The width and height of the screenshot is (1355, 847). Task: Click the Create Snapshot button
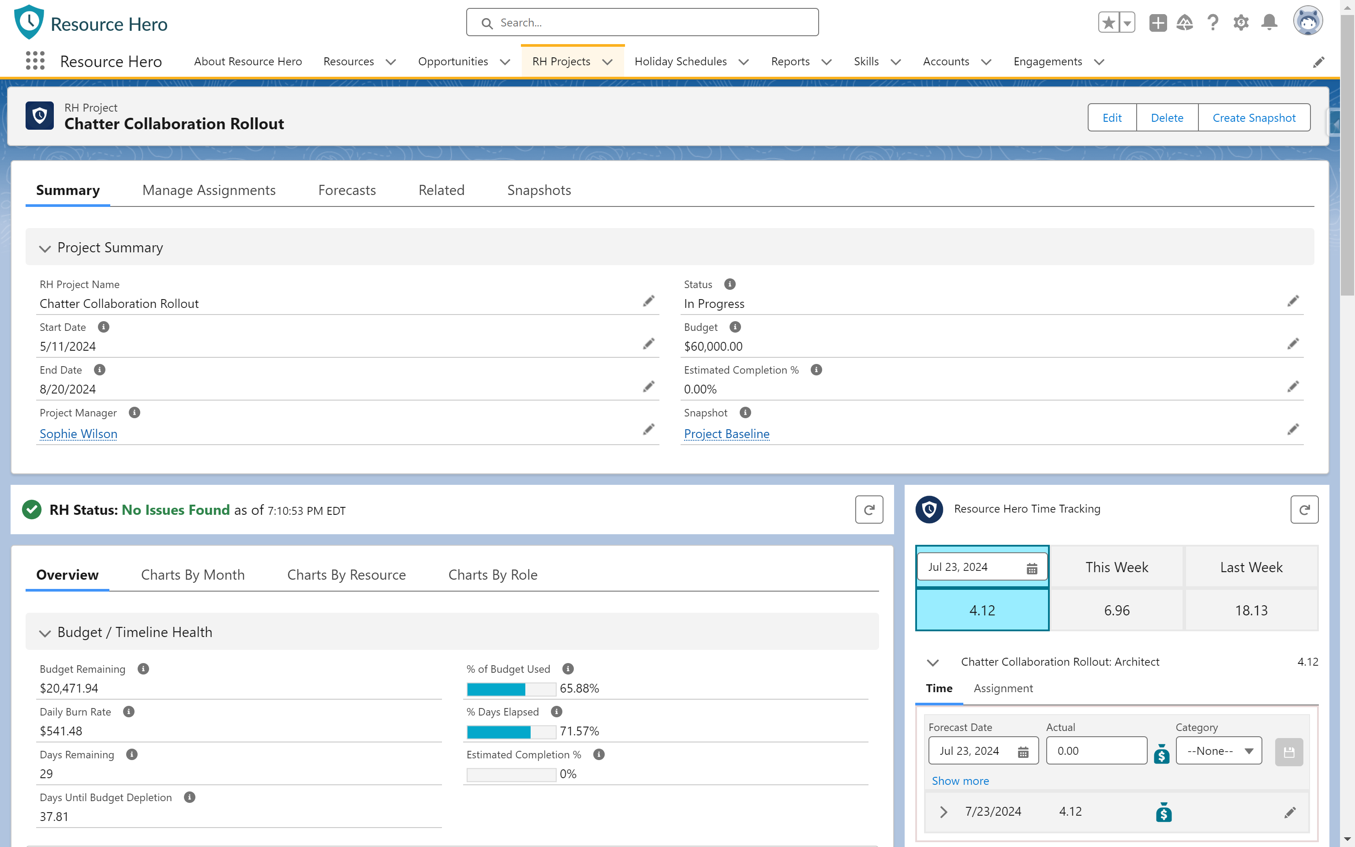[x=1254, y=118]
